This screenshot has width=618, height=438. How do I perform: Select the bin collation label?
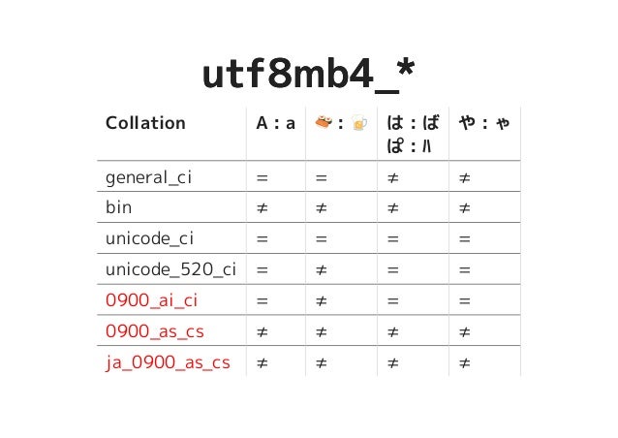click(x=118, y=207)
